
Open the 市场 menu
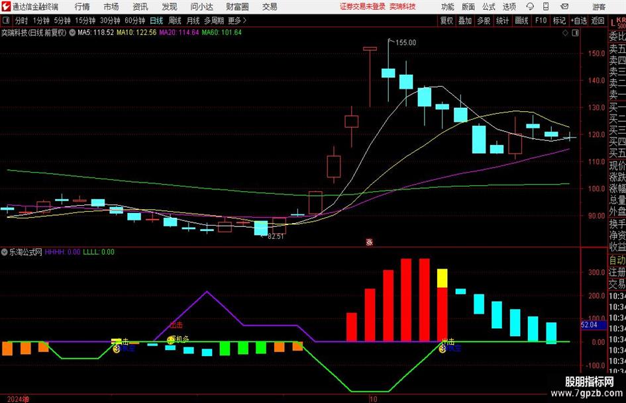tap(111, 7)
